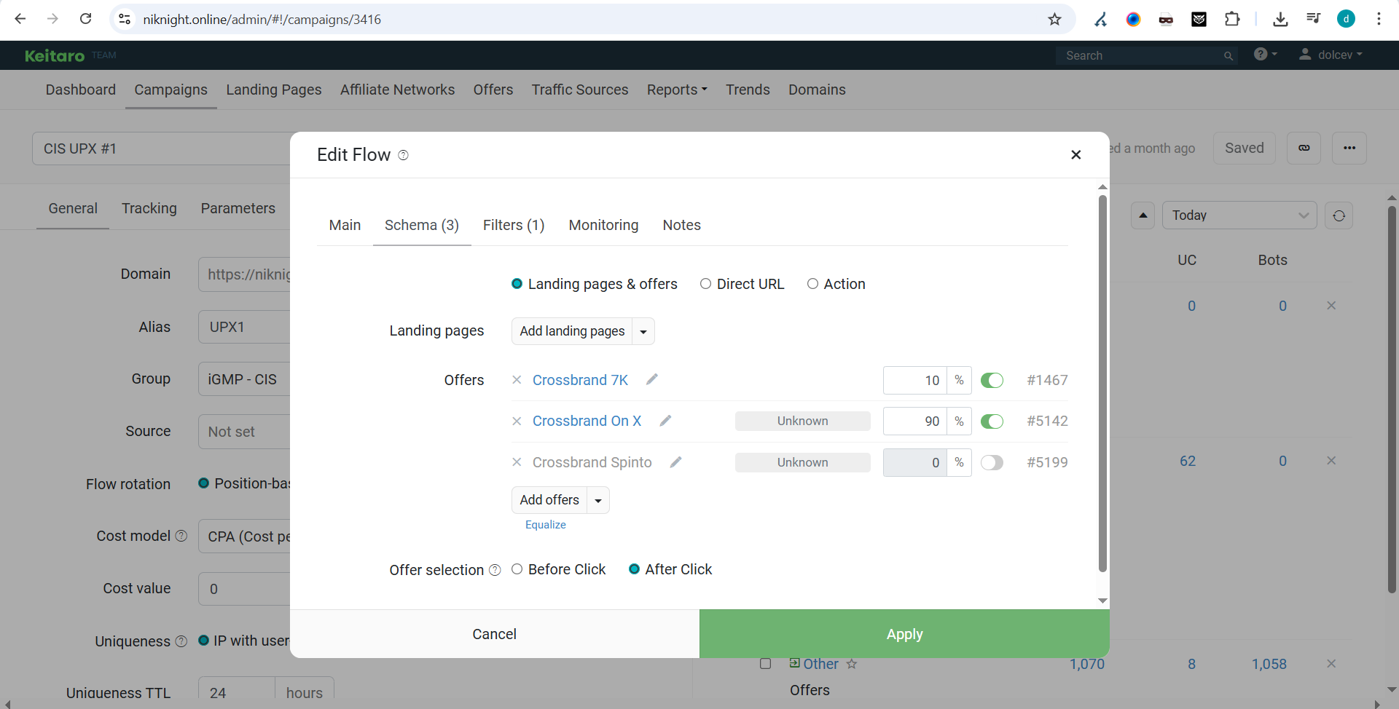1399x709 pixels.
Task: Open the Today date range dropdown
Action: click(1239, 215)
